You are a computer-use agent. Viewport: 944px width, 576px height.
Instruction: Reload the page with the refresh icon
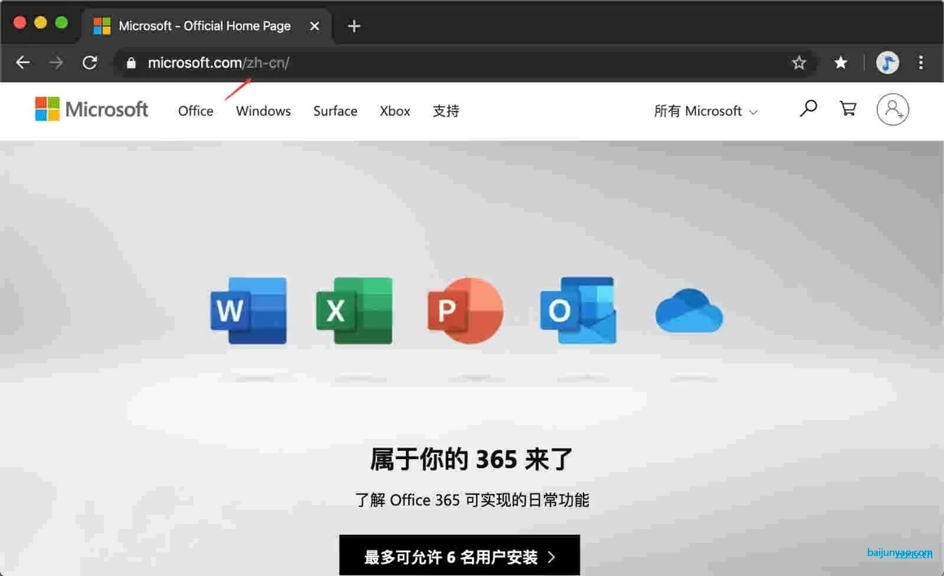[x=90, y=63]
